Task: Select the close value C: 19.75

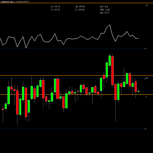Action: [x=55, y=10]
